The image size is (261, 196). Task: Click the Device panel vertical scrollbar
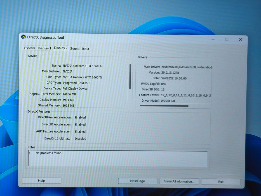[130, 76]
